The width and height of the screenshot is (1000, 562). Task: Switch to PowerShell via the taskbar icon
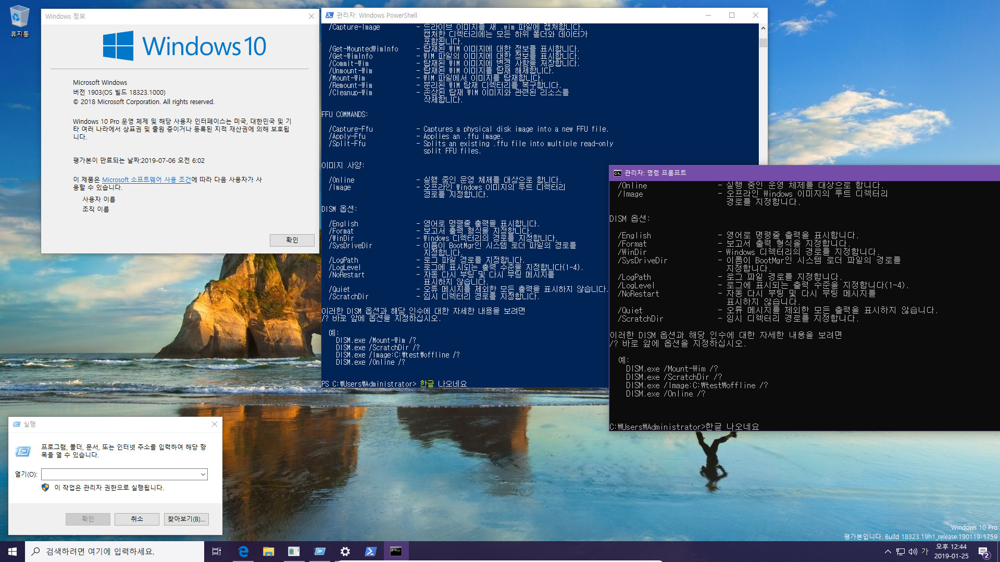click(370, 552)
